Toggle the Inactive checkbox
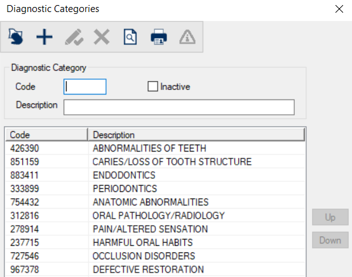 [x=152, y=86]
